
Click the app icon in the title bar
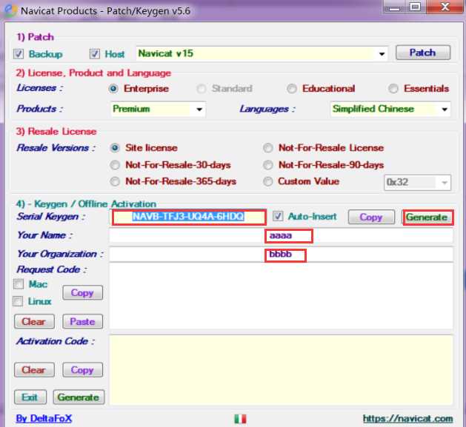[x=10, y=10]
